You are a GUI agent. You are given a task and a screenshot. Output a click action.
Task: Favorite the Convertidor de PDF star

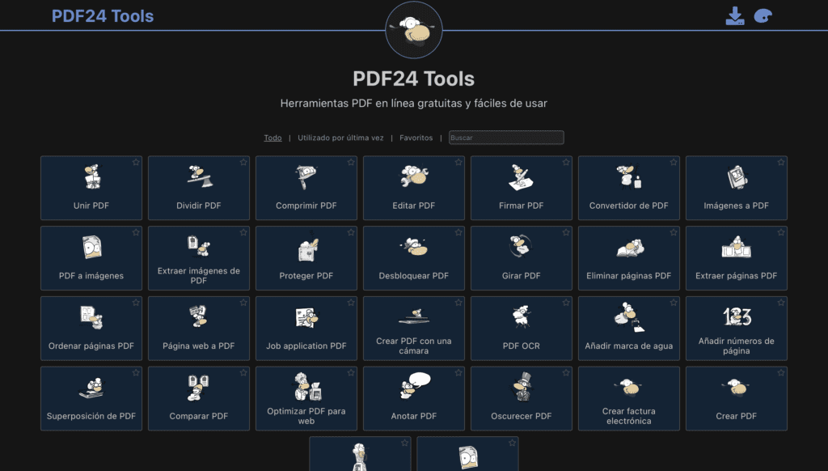point(674,163)
